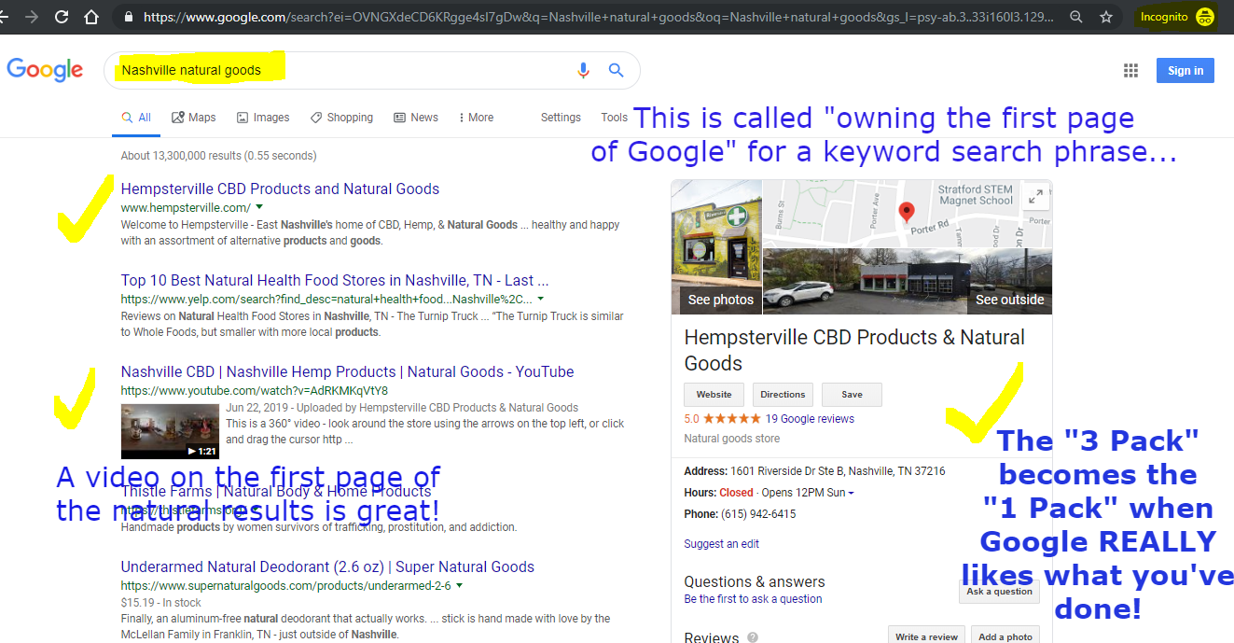Click the browser home icon

point(91,17)
